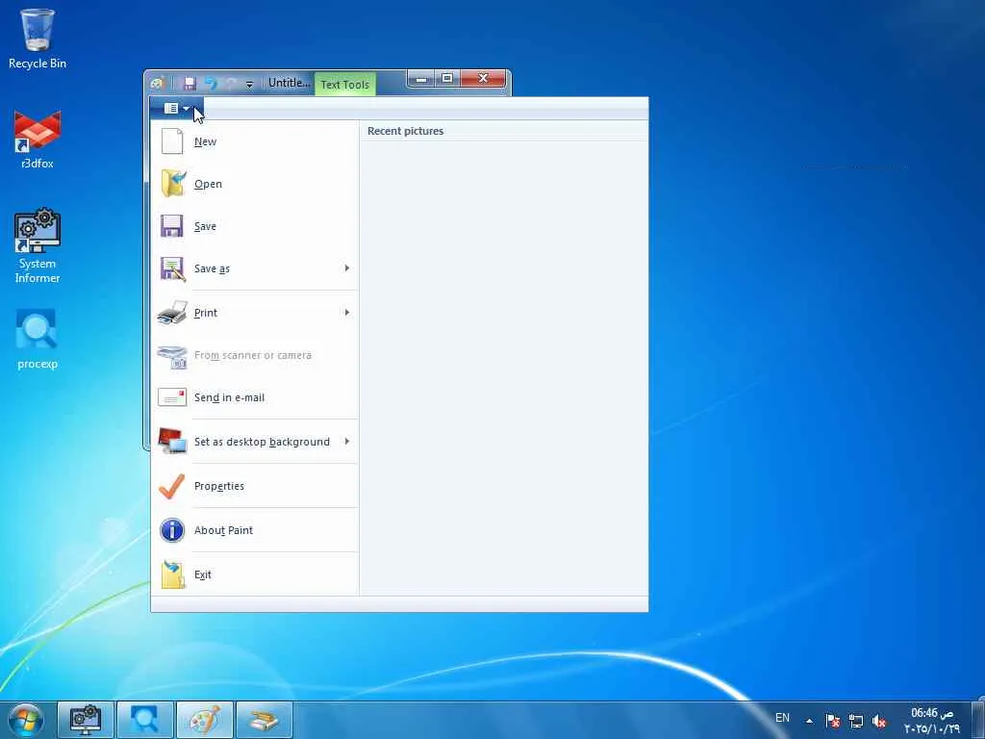Minimize the Paint window
The image size is (985, 739).
(x=421, y=79)
